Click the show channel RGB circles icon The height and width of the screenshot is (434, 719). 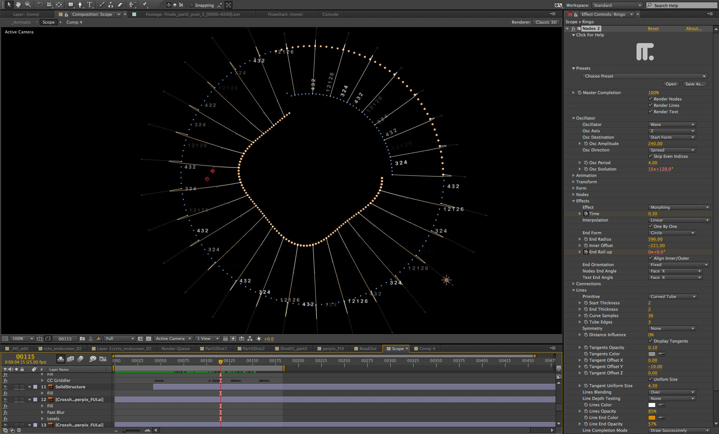[99, 338]
